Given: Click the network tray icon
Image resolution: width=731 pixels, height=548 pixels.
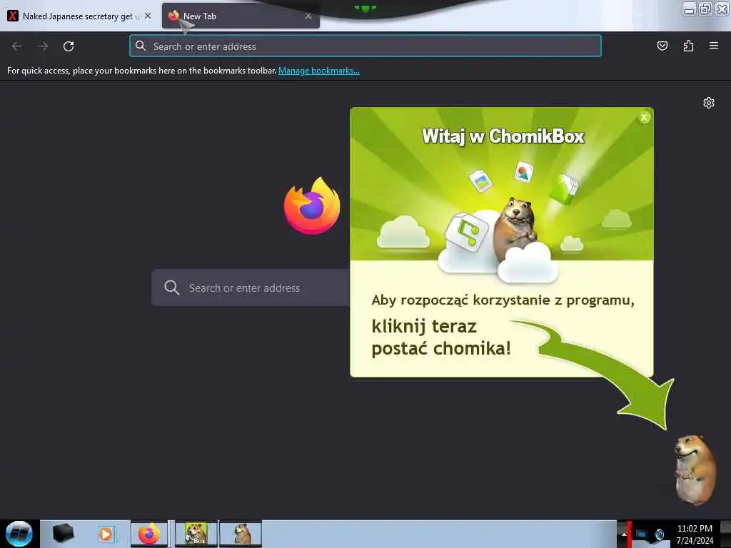Looking at the screenshot, I should [x=642, y=534].
